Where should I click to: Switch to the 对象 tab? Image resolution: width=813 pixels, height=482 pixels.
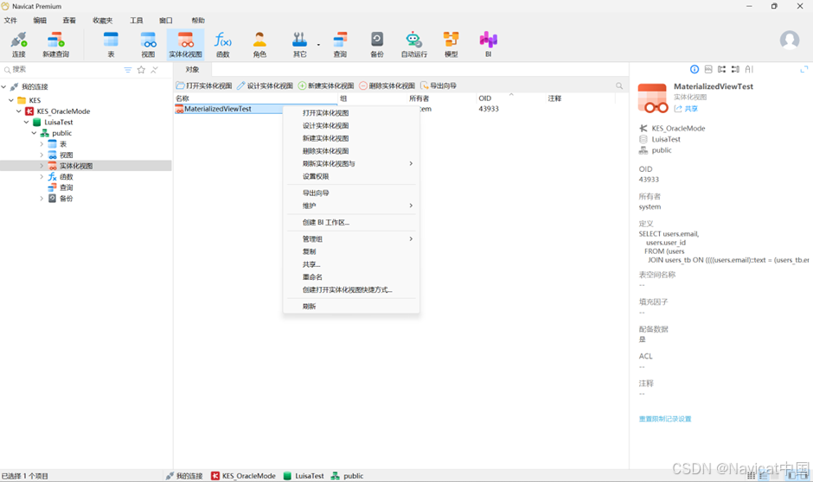click(192, 69)
